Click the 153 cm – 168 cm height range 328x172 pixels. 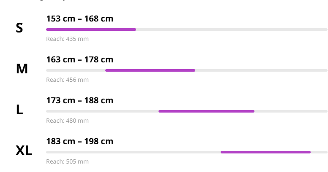pyautogui.click(x=79, y=19)
